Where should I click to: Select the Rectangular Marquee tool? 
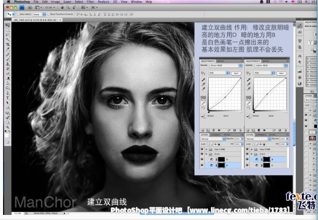point(8,30)
